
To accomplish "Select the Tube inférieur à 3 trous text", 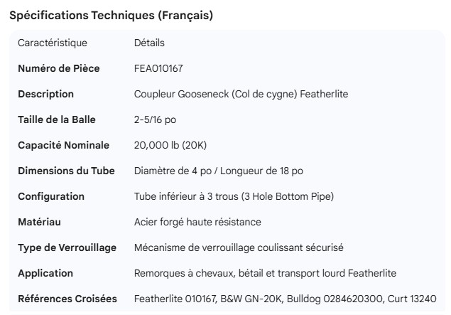I will [234, 196].
